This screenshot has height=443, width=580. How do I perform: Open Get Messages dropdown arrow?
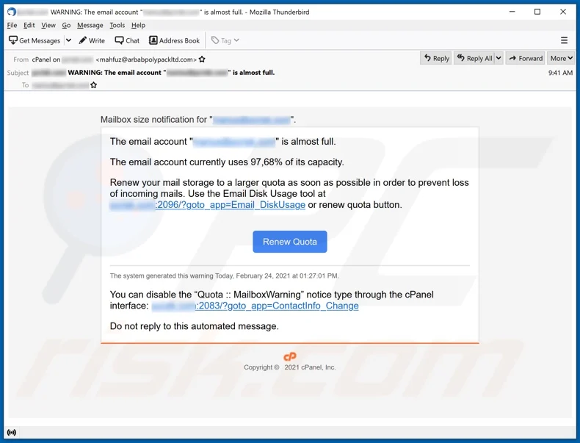point(68,40)
